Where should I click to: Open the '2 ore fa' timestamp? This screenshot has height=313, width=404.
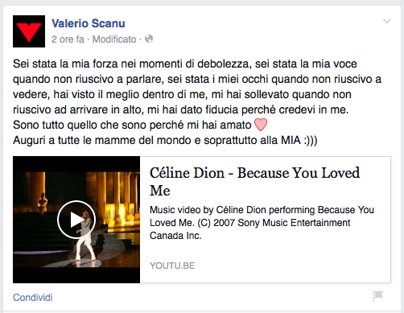68,39
